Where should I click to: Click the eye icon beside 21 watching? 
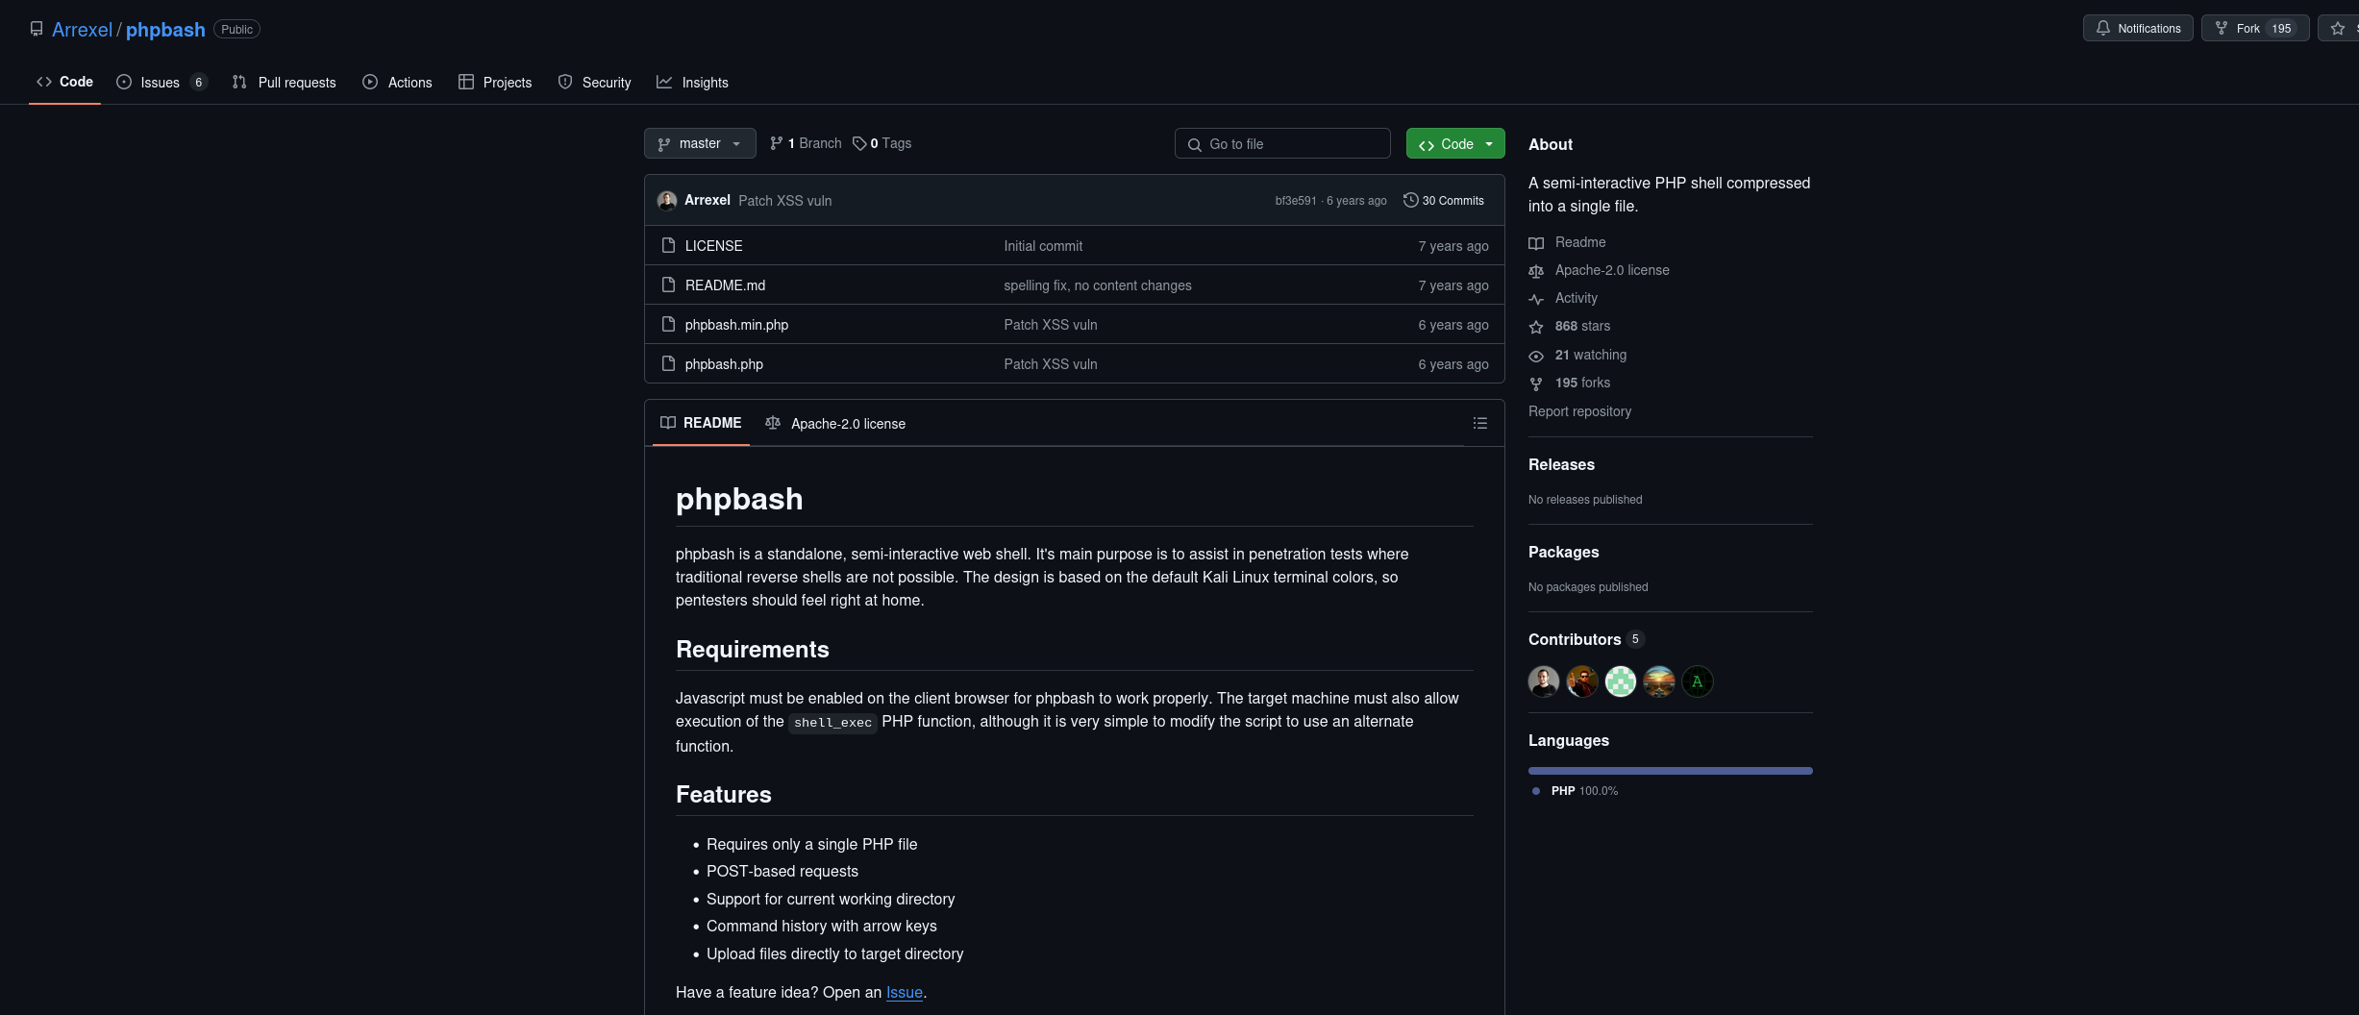point(1536,356)
